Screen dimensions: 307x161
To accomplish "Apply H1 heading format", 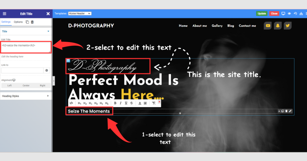I will coord(79,103).
